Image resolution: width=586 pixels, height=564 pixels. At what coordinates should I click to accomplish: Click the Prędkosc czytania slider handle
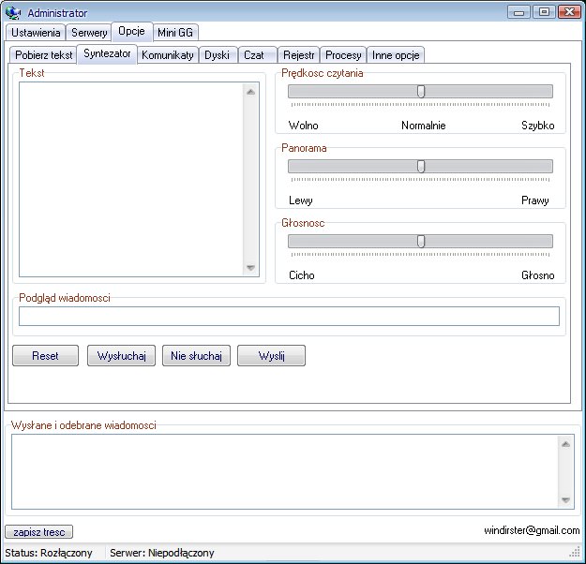[x=421, y=92]
